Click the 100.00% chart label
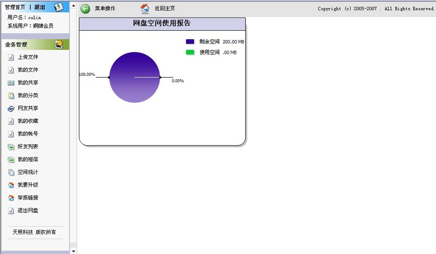436x254 pixels. click(x=87, y=75)
